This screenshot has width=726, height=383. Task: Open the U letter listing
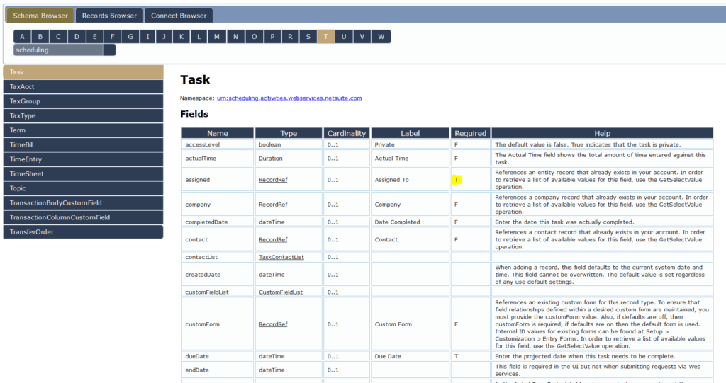344,37
